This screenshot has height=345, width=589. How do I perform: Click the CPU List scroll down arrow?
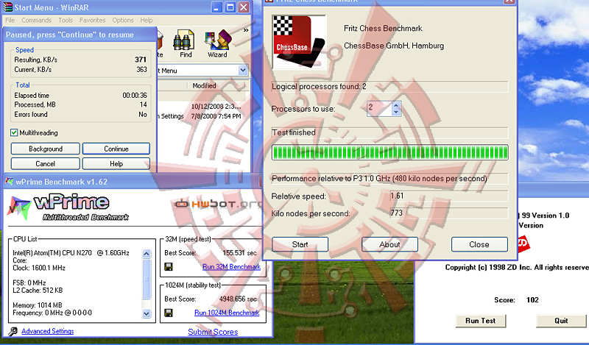(x=147, y=313)
